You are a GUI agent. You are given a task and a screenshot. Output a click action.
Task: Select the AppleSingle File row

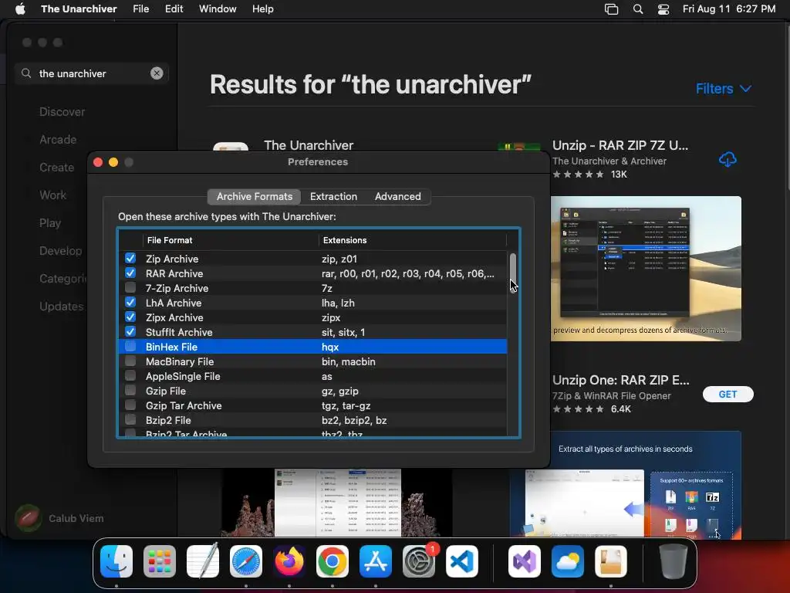[x=312, y=376]
